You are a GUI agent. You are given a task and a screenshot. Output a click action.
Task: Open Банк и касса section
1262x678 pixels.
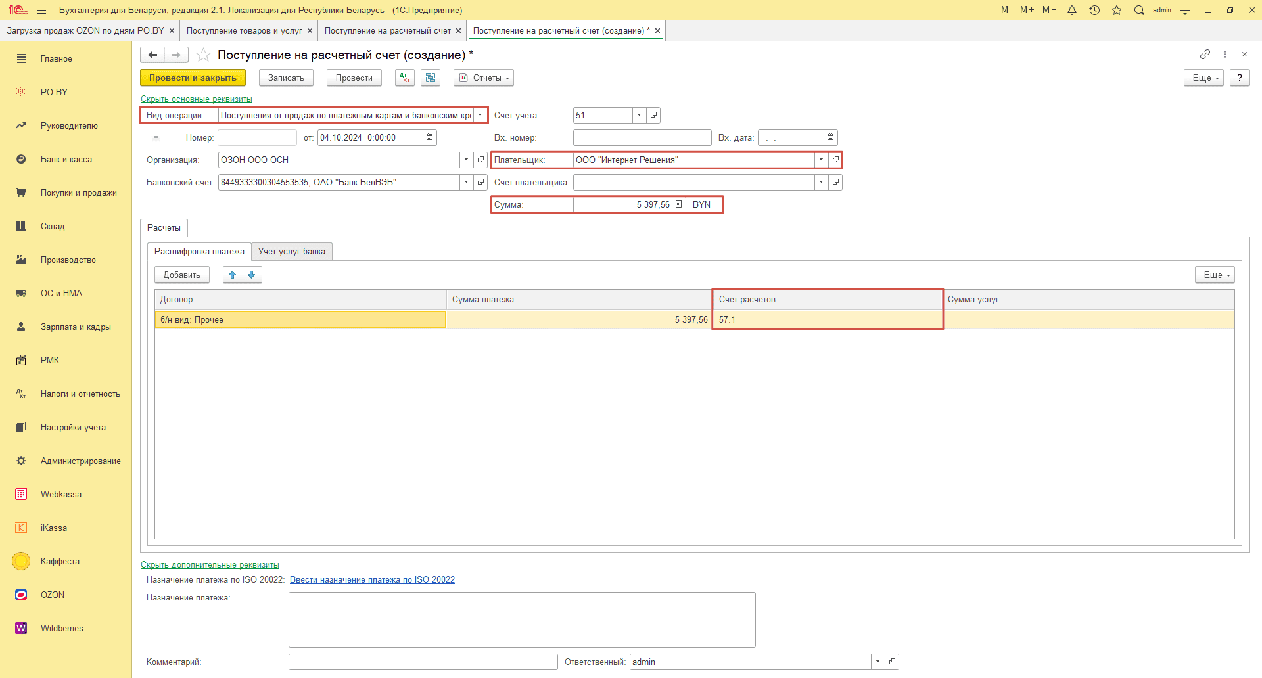(66, 159)
